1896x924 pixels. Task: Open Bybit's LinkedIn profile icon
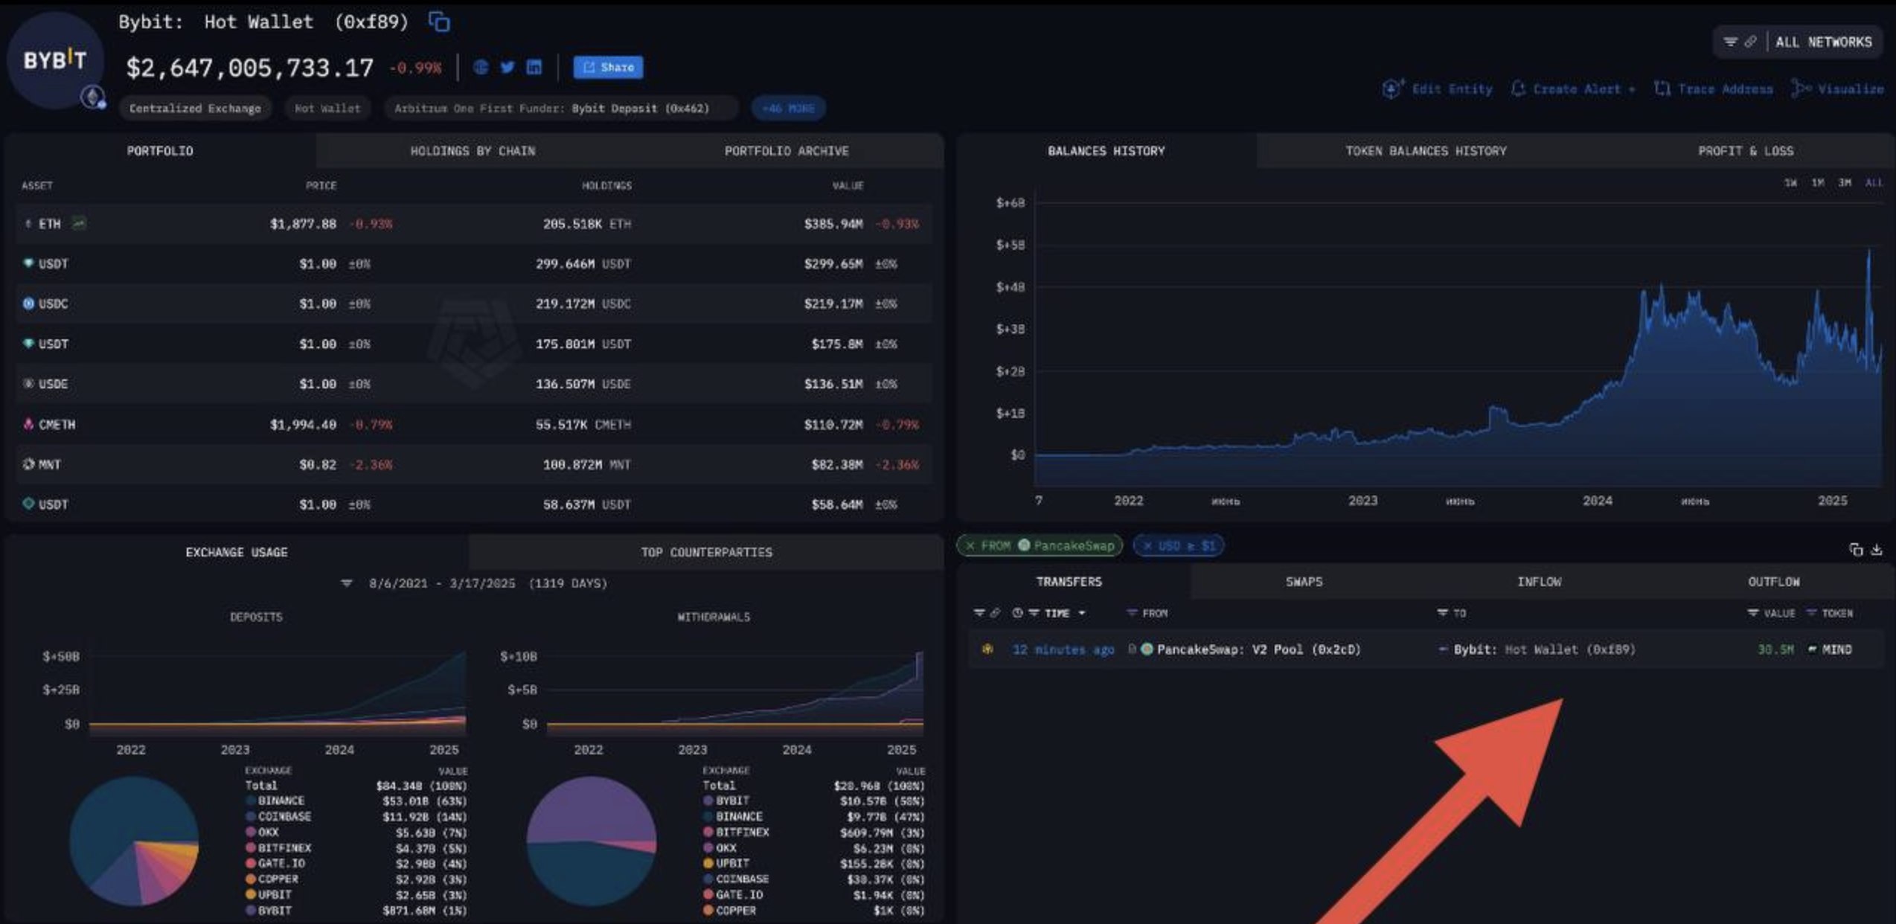(x=534, y=68)
